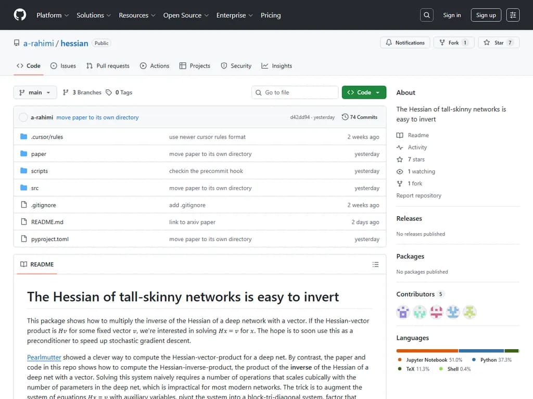Fork the repository
This screenshot has height=399, width=533.
coord(453,43)
